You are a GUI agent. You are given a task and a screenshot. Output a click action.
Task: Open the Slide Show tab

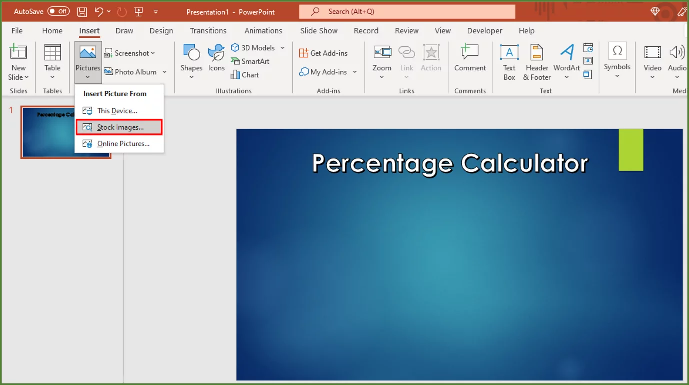[318, 30]
